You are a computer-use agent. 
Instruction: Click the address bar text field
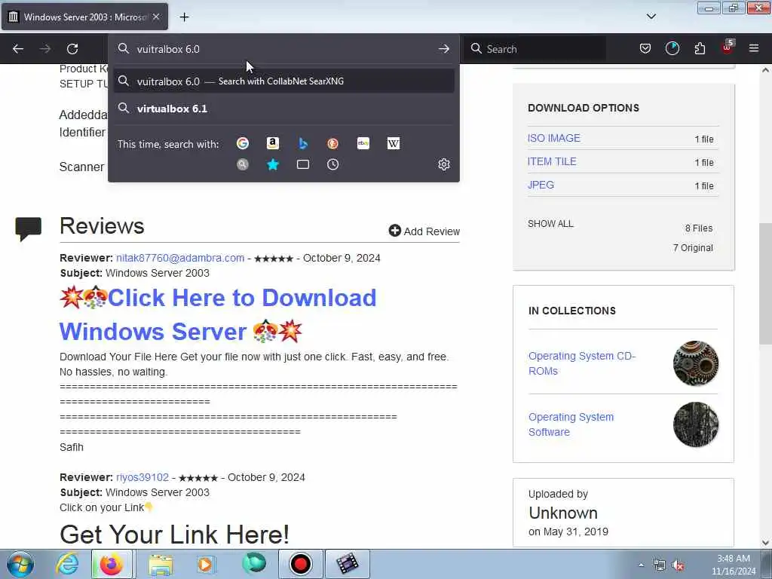(x=283, y=49)
